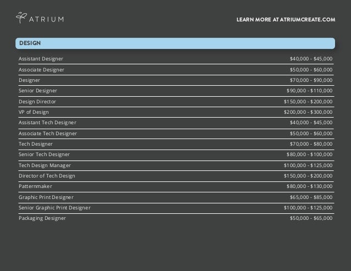Click the 'Patternmaker' row label
Viewport: 351px width, 271px height.
tap(35, 186)
